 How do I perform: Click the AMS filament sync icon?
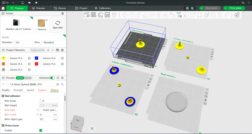point(57,50)
